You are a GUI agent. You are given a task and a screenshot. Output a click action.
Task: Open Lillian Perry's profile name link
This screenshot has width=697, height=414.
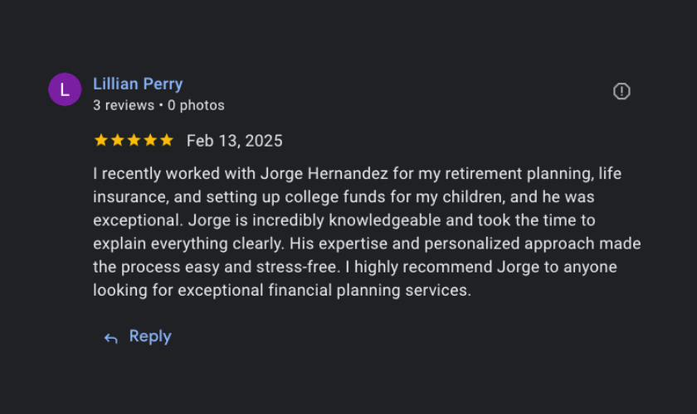138,84
